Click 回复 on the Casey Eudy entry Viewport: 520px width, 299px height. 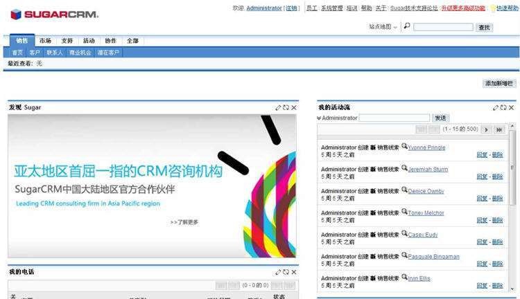[x=482, y=242]
